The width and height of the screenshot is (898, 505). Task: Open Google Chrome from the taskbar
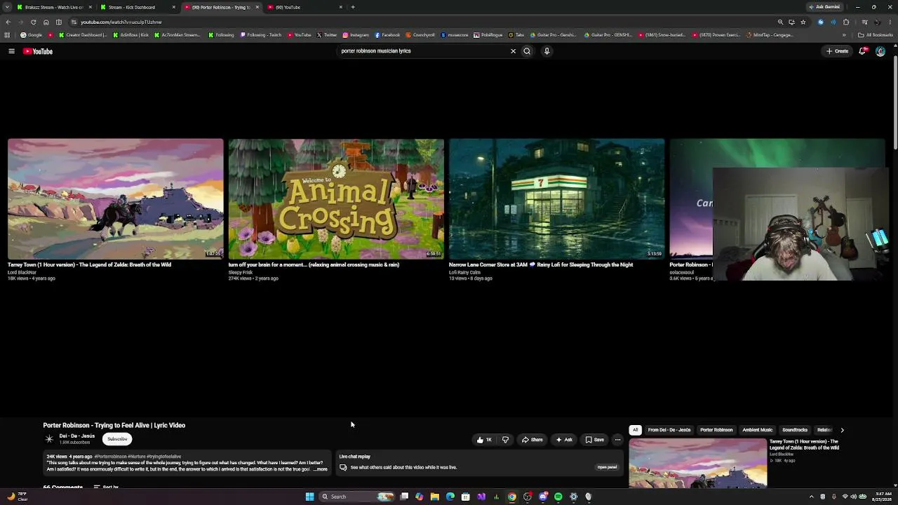pos(511,497)
